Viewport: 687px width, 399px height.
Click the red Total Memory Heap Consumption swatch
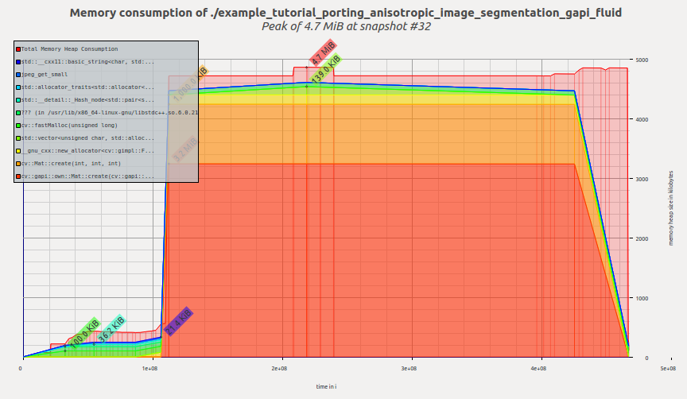[x=18, y=49]
